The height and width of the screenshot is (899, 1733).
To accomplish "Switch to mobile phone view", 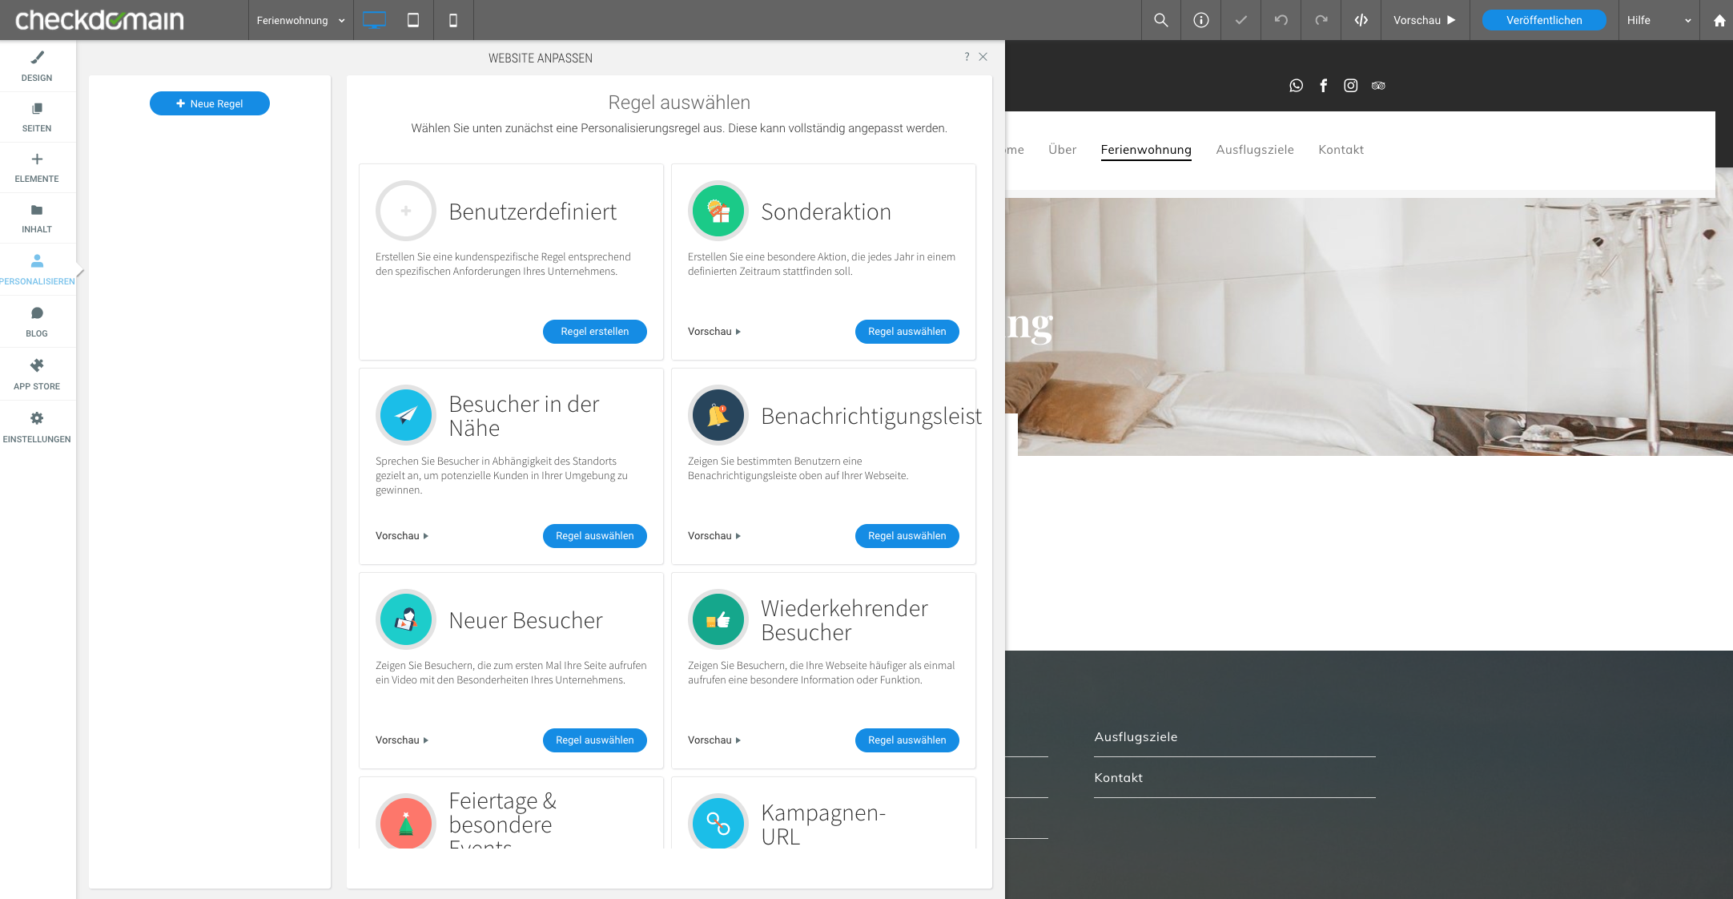I will [453, 20].
